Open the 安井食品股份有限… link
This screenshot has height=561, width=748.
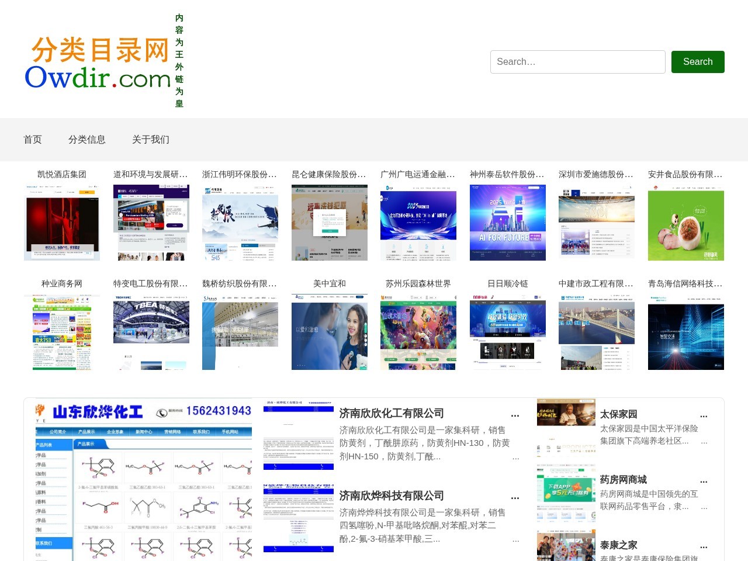coord(685,174)
